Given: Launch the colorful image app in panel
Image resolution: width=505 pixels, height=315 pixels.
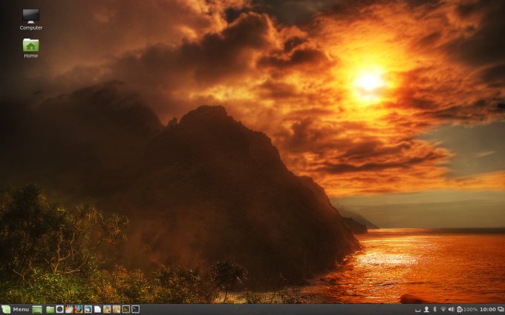Looking at the screenshot, I should pos(107,309).
